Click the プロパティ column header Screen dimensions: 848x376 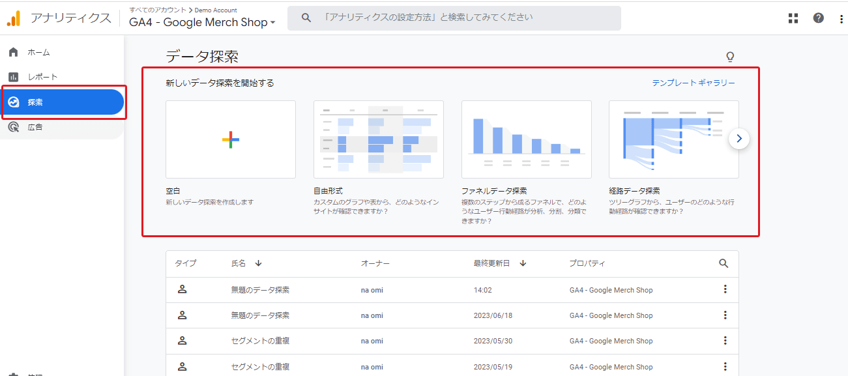pyautogui.click(x=587, y=263)
